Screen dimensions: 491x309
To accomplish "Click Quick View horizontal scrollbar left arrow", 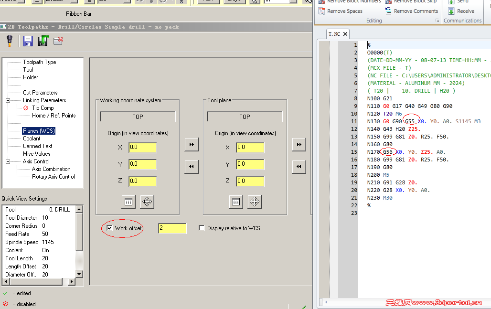I will pyautogui.click(x=6, y=281).
